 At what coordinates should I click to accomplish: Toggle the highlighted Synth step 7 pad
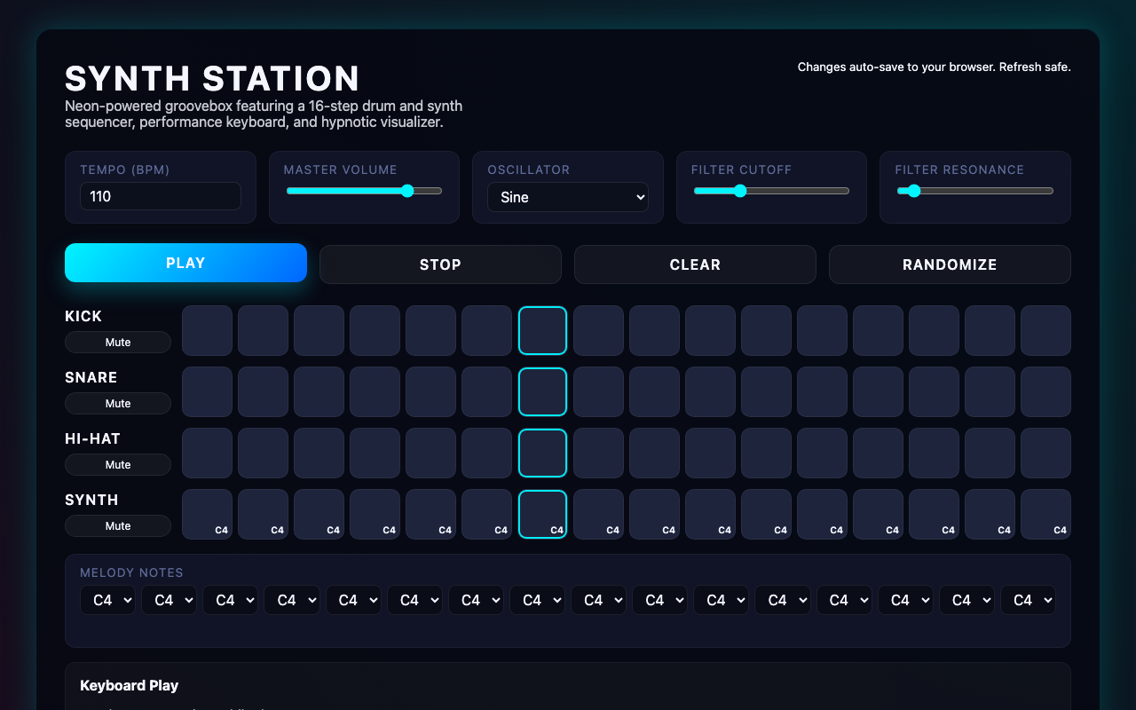pyautogui.click(x=543, y=514)
